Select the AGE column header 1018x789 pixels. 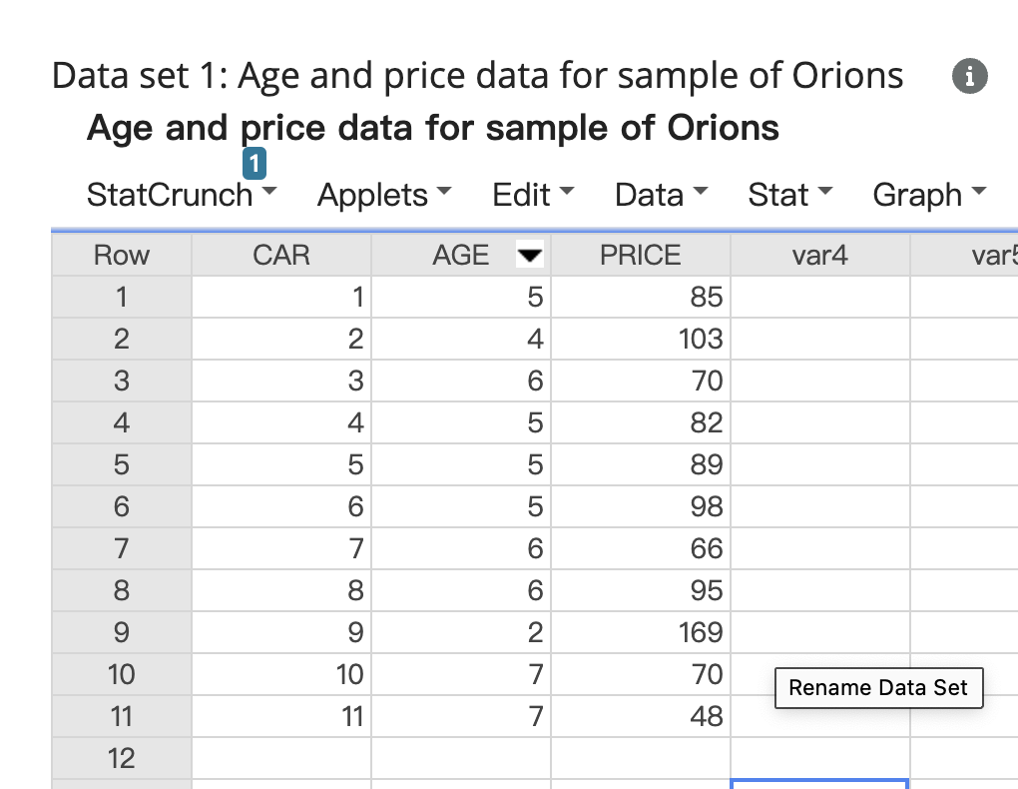pyautogui.click(x=461, y=255)
